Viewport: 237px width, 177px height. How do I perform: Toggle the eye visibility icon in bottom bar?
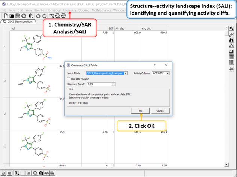46,174
